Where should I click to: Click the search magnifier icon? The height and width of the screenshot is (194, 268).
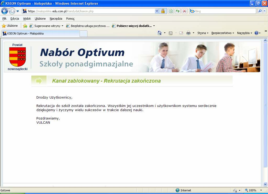tap(260, 11)
